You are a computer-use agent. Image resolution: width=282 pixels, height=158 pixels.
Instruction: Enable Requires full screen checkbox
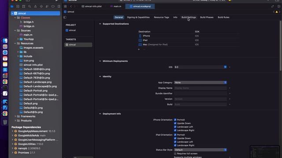pos(175,154)
